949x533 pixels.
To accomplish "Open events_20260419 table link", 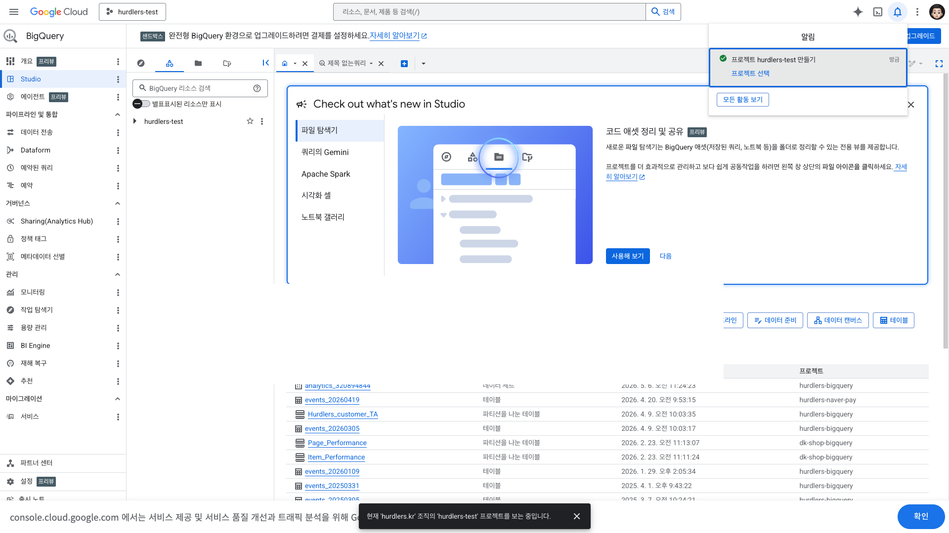I will coord(332,400).
